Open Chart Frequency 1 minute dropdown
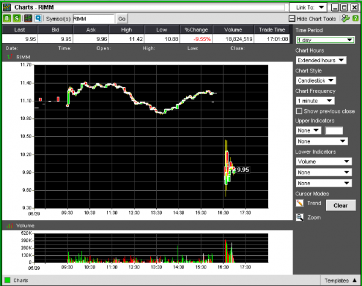The image size is (362, 286). (x=315, y=101)
